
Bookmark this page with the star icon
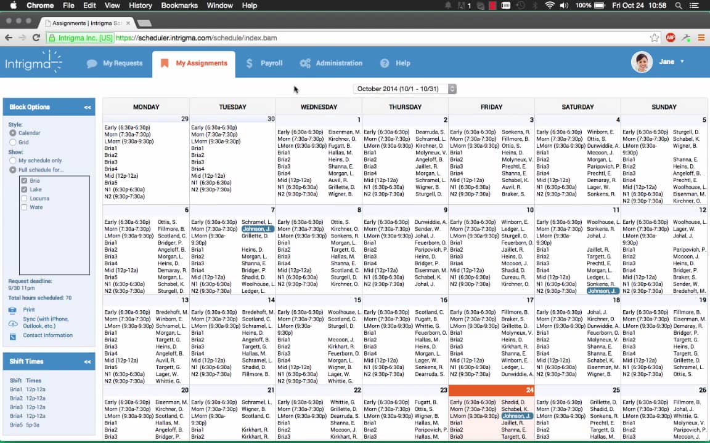click(x=655, y=38)
